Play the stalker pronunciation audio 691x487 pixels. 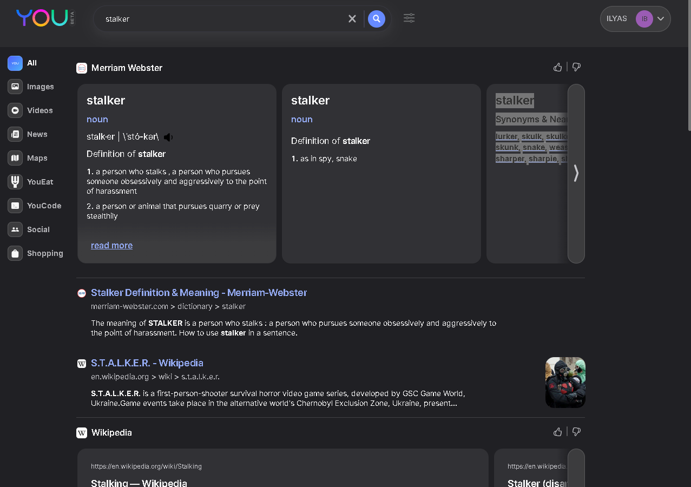[168, 137]
